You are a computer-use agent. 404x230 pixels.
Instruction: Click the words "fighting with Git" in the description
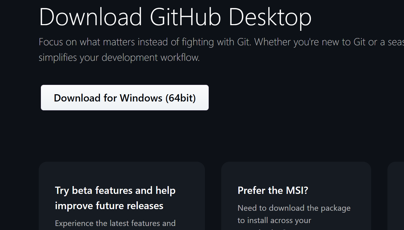[x=216, y=42]
